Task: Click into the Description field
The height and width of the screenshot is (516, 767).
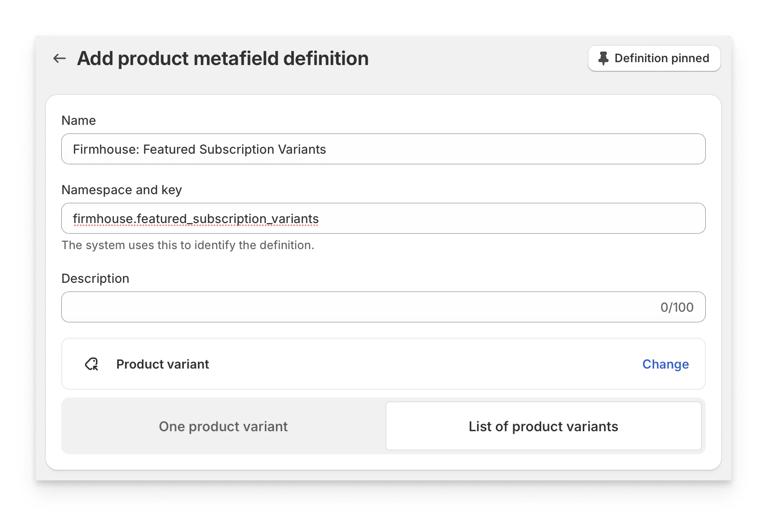Action: (x=383, y=307)
